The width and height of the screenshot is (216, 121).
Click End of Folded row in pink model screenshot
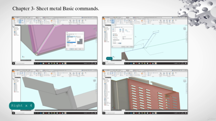pos(17,35)
